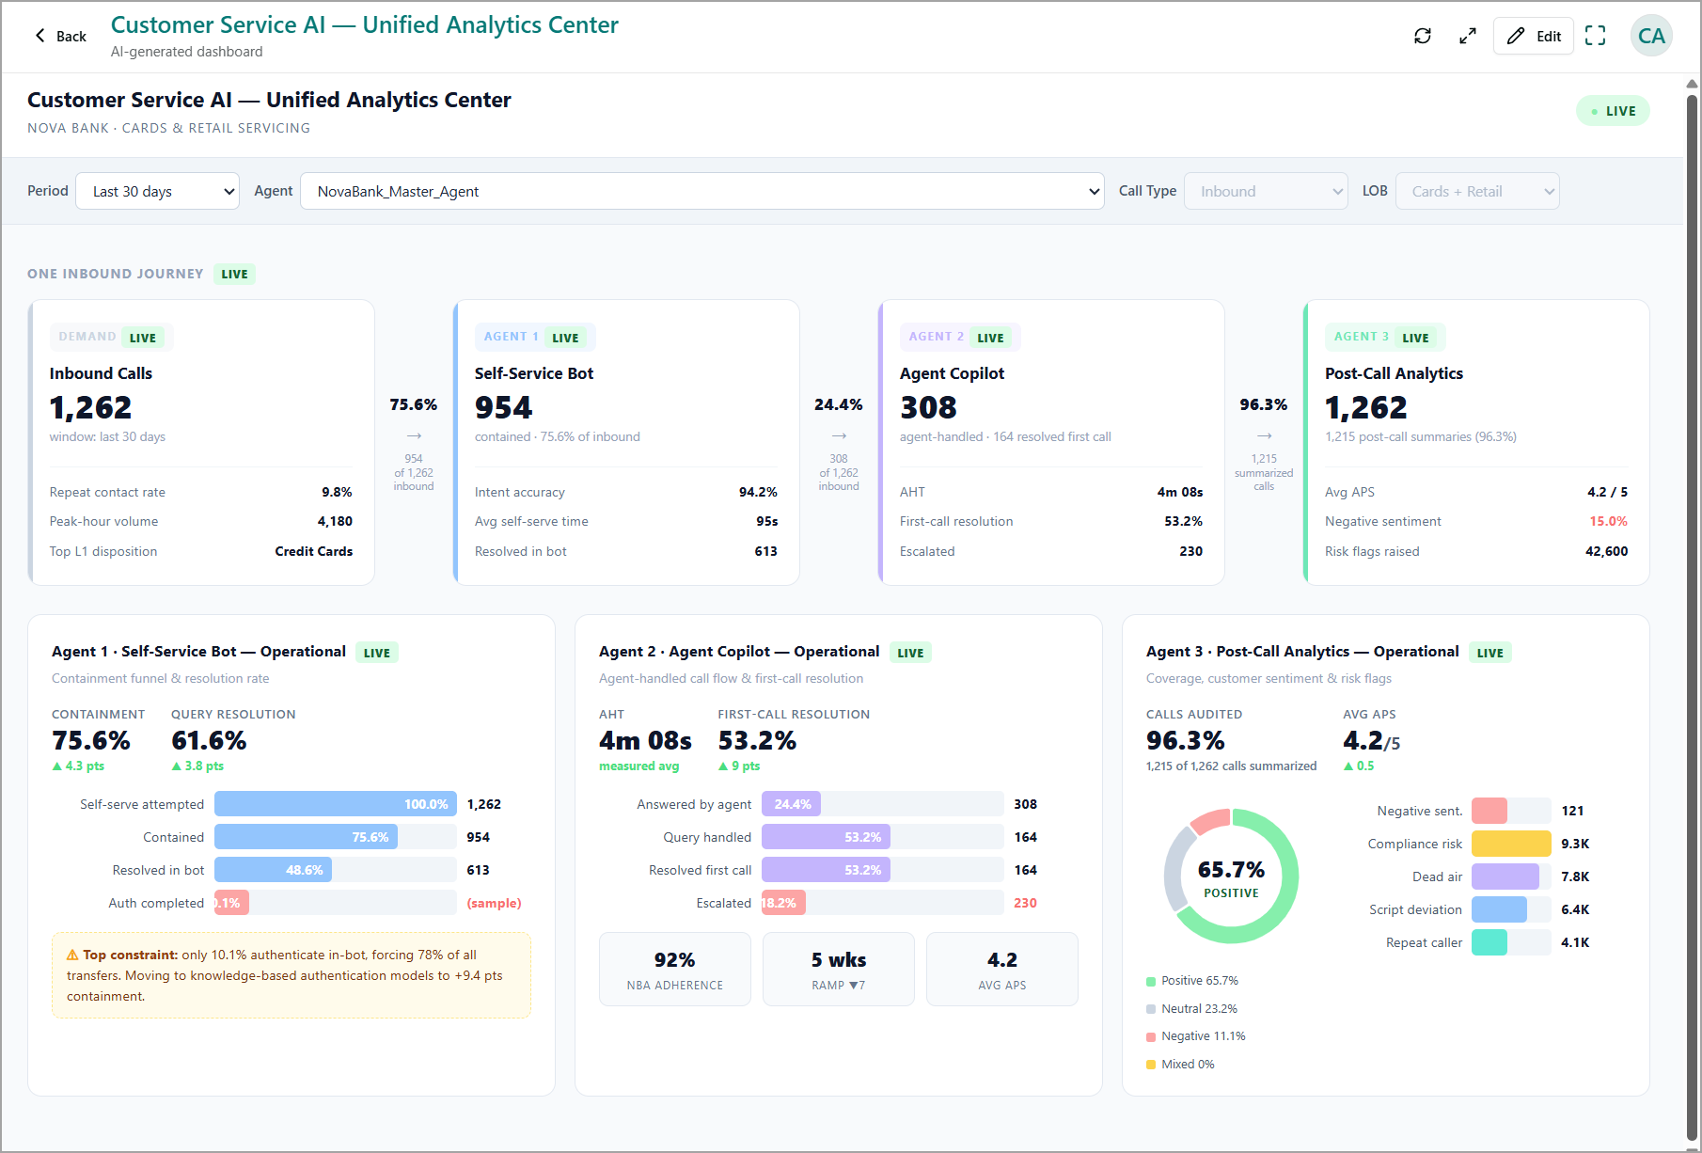The height and width of the screenshot is (1153, 1702).
Task: Click the Repeat caller teal bar
Action: pyautogui.click(x=1489, y=942)
